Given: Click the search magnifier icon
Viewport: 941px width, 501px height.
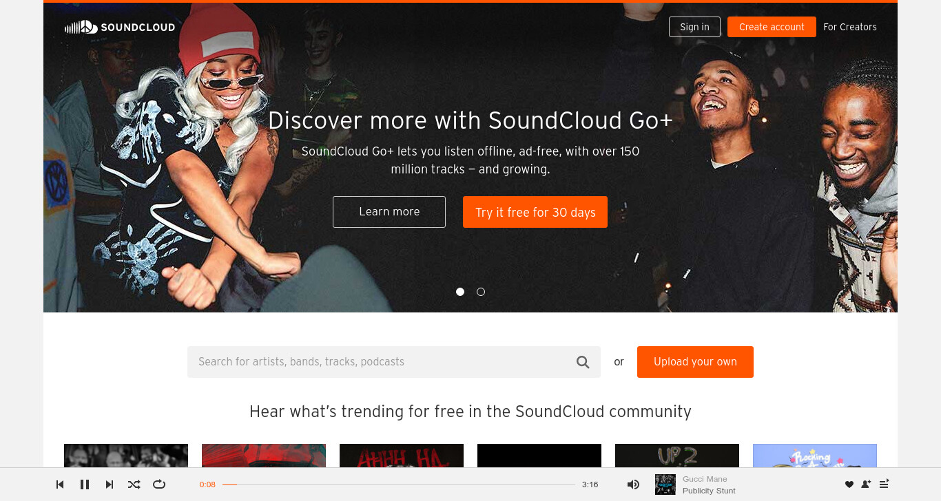Looking at the screenshot, I should pyautogui.click(x=583, y=362).
